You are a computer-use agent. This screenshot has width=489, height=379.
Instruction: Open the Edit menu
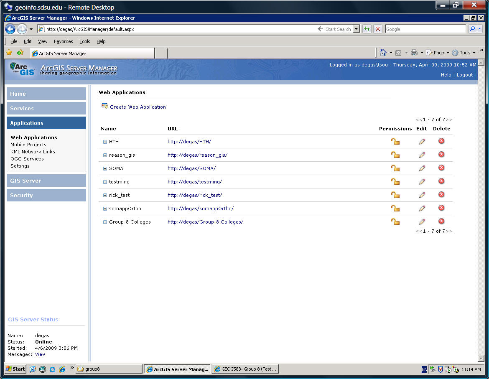(x=28, y=41)
